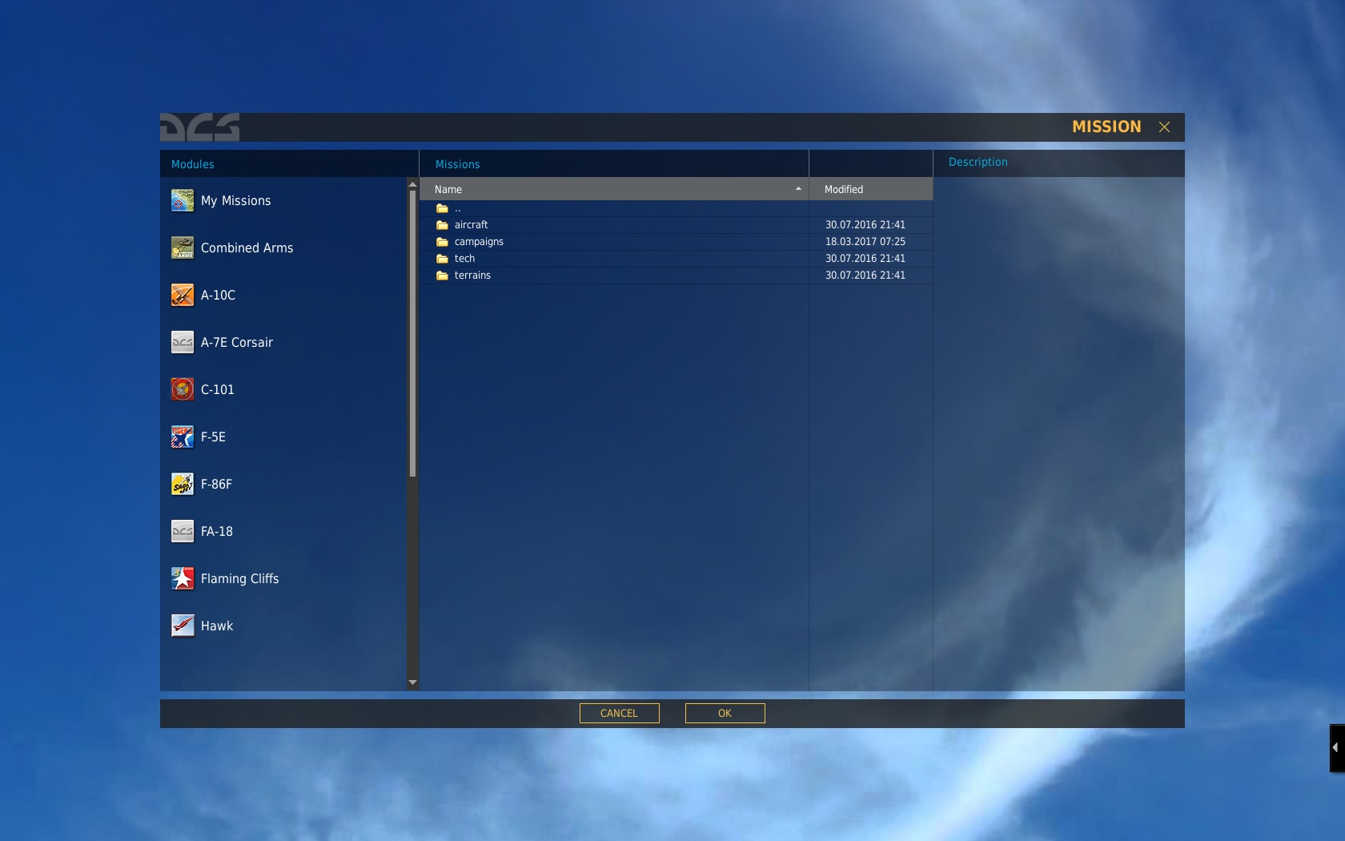1345x841 pixels.
Task: Select the 'My Missions' label
Action: [x=236, y=200]
